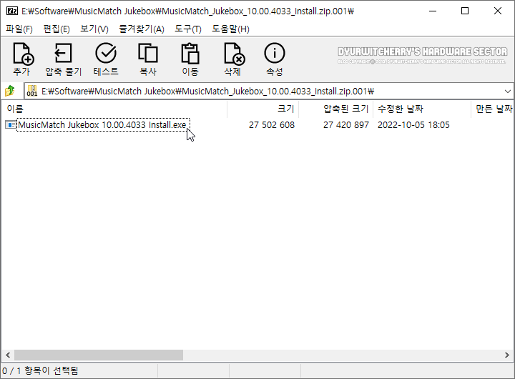Open the 보기(V) menu
Viewport: 515px width, 379px height.
(x=94, y=29)
